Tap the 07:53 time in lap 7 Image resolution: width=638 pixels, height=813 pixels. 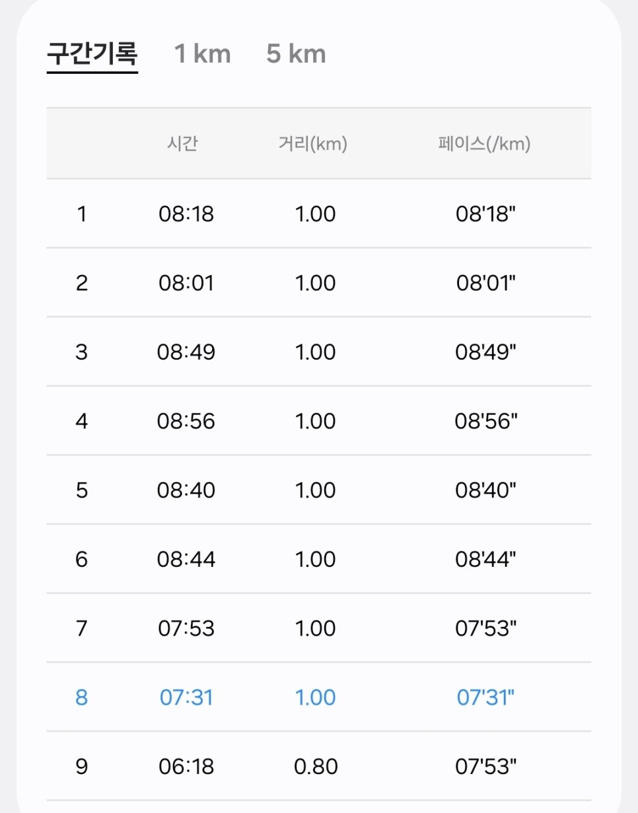coord(186,628)
